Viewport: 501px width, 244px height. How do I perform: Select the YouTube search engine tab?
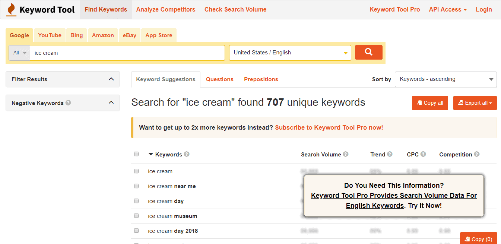coord(50,35)
